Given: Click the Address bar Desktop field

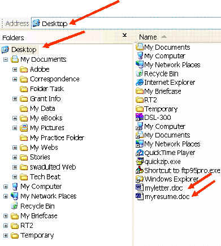Looking at the screenshot, I should [x=126, y=24].
